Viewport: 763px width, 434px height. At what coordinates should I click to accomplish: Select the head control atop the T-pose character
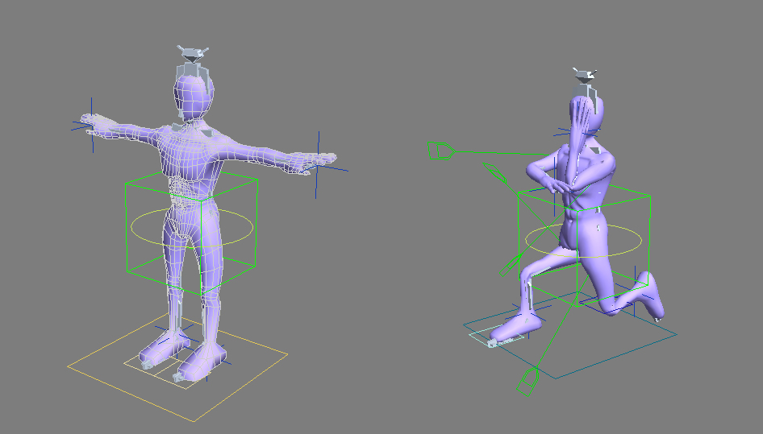tap(191, 56)
